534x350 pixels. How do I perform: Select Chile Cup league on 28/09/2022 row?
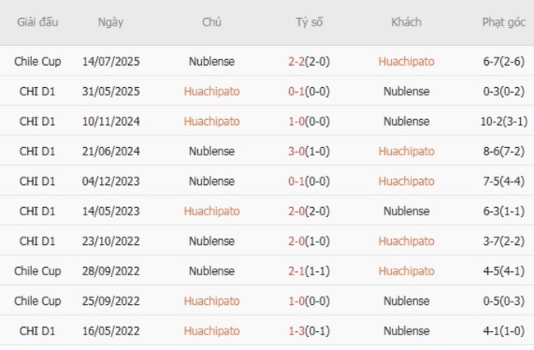[x=37, y=271]
